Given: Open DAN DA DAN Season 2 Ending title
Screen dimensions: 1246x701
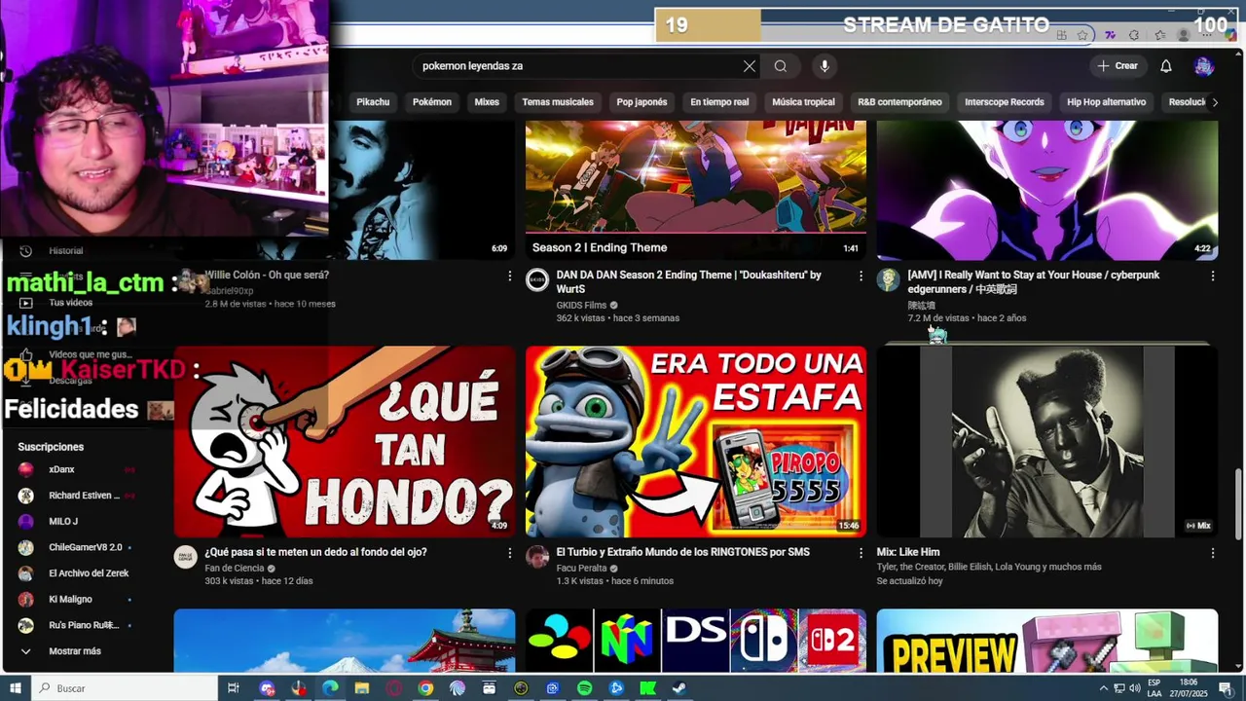Looking at the screenshot, I should pos(688,281).
